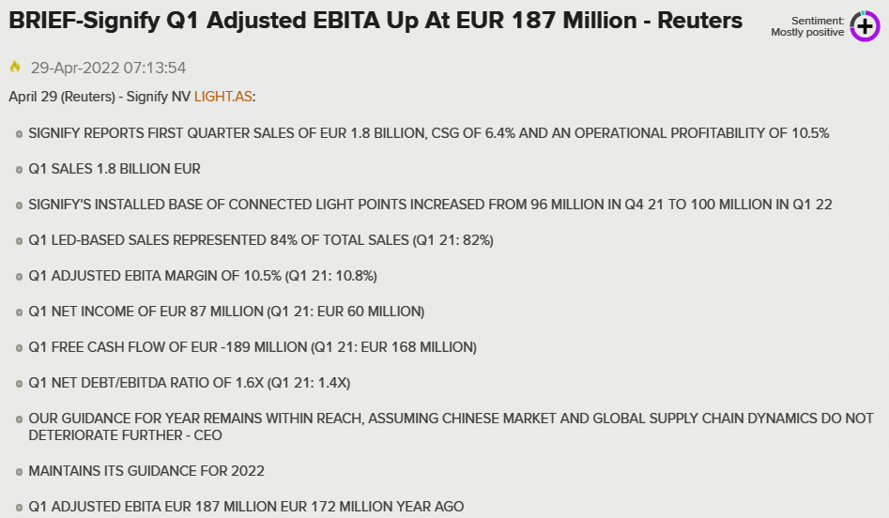Image resolution: width=889 pixels, height=518 pixels.
Task: Select the first quarter sales of EUR 1.8 billion line
Action: tap(429, 133)
